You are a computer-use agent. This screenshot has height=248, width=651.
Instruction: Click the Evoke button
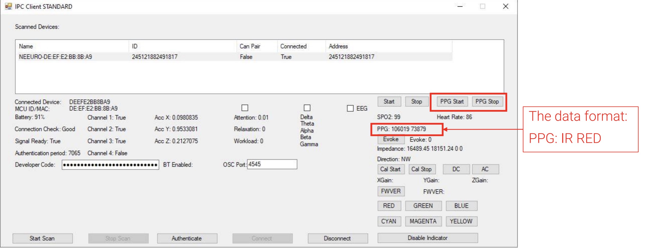click(x=391, y=139)
